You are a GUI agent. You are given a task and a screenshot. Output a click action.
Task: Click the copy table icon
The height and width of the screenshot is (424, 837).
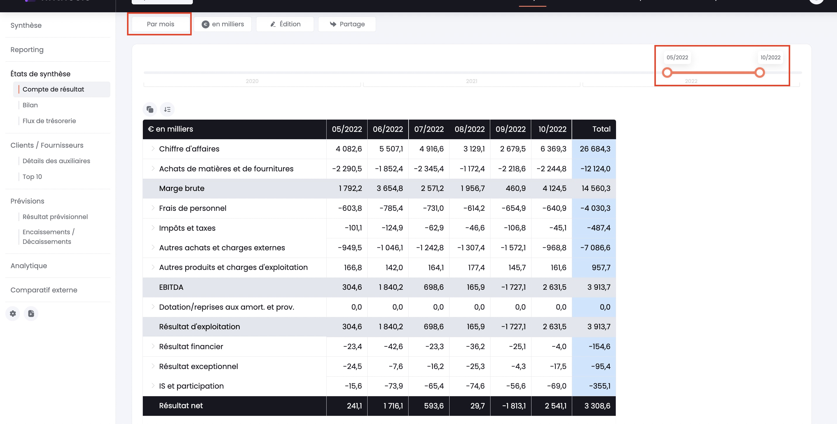point(150,109)
